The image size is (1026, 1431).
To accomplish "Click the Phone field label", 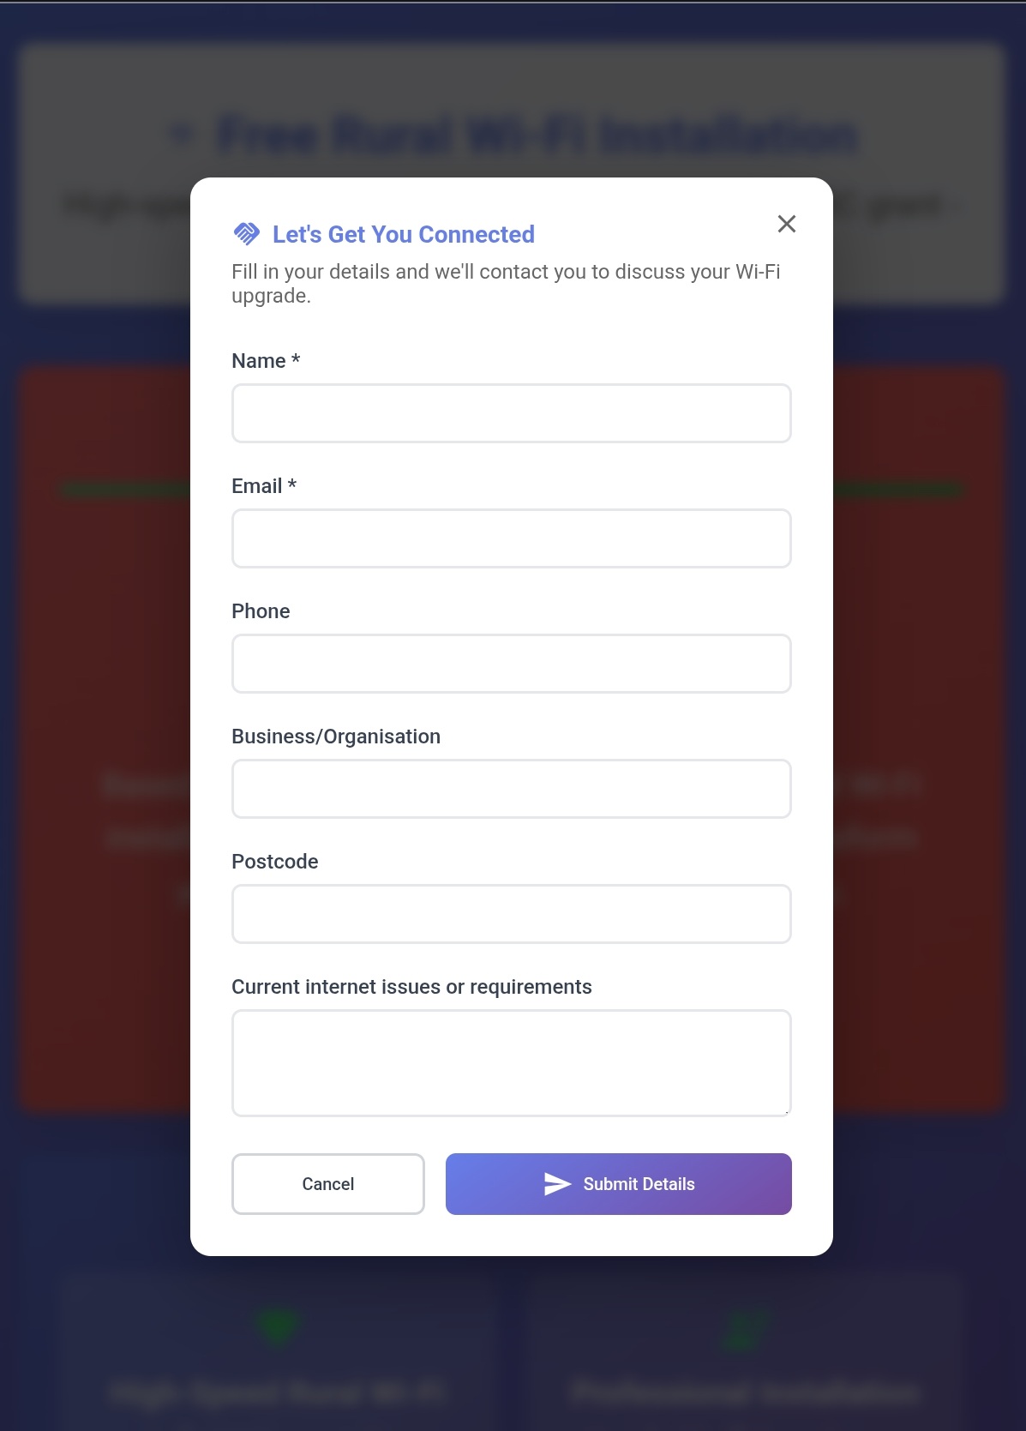I will pos(261,610).
